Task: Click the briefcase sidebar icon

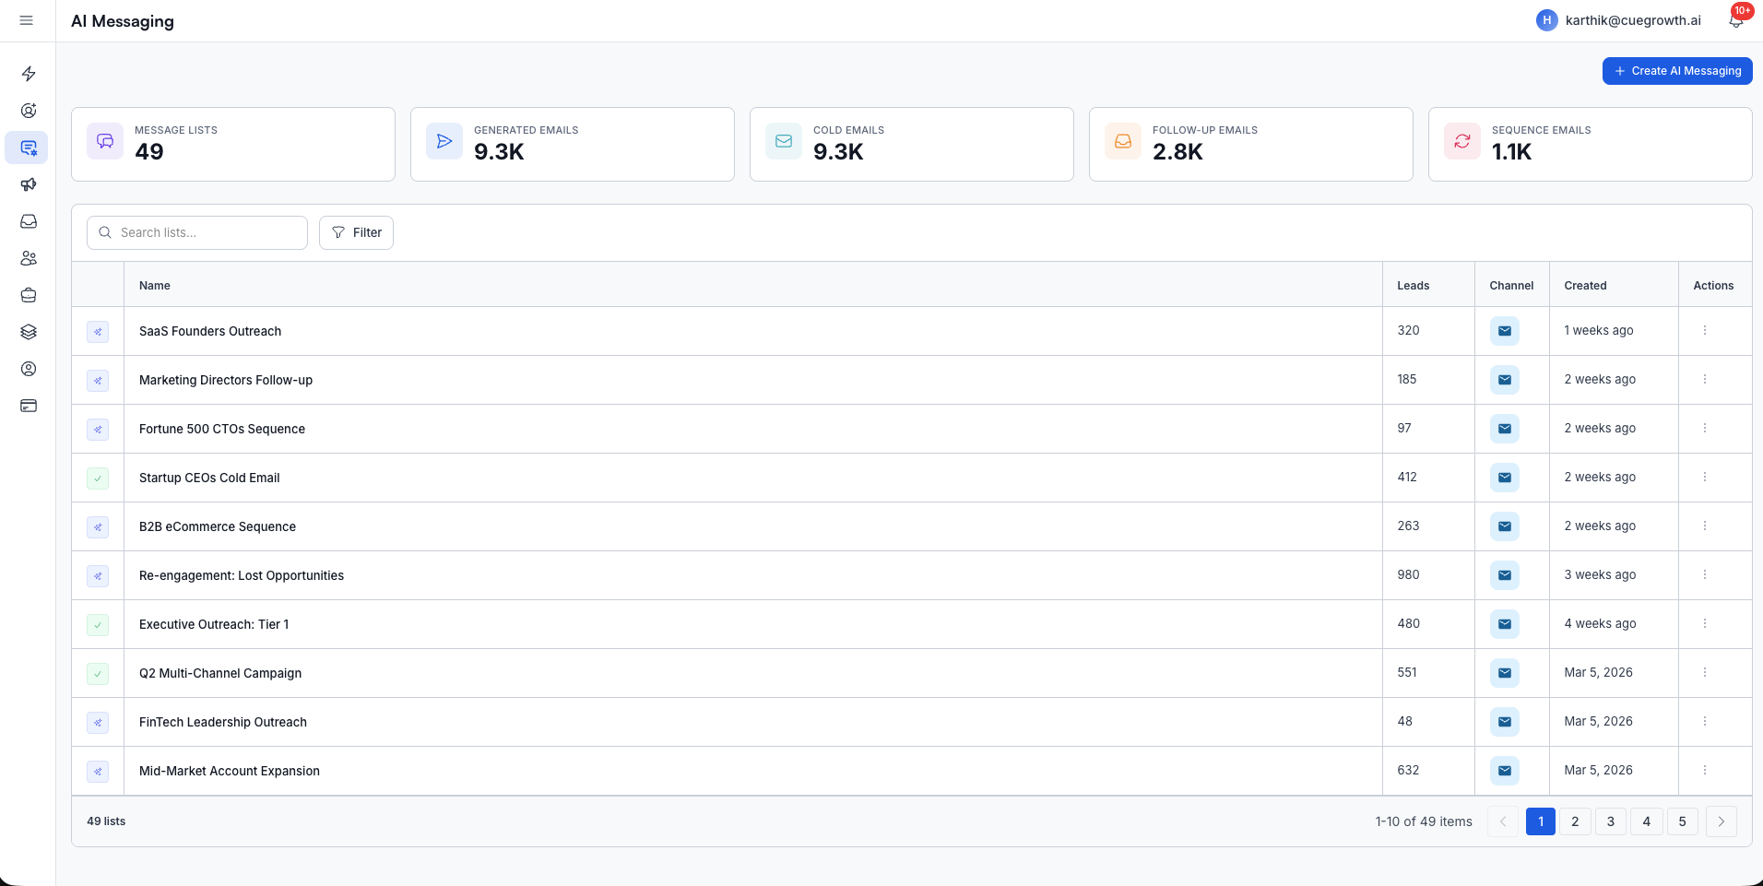Action: pyautogui.click(x=29, y=295)
